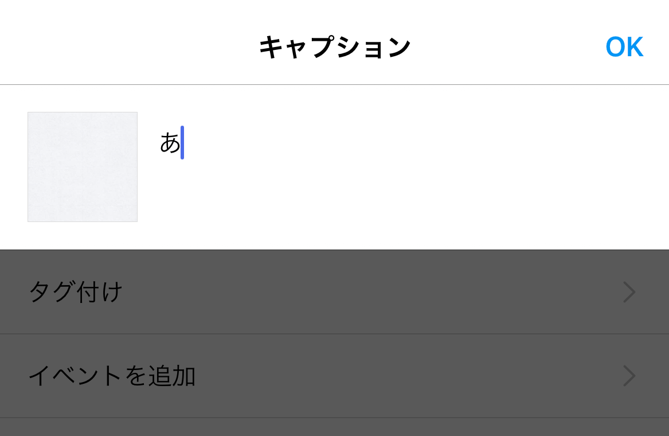The image size is (669, 436).
Task: Open the タグ付け row
Action: [x=335, y=292]
